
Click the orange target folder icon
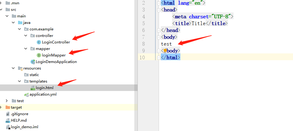tap(8, 107)
